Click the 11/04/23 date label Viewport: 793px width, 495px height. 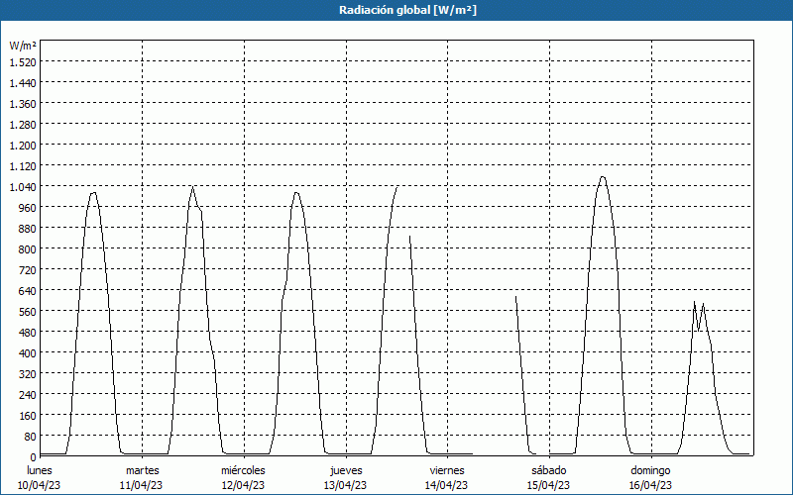(141, 485)
